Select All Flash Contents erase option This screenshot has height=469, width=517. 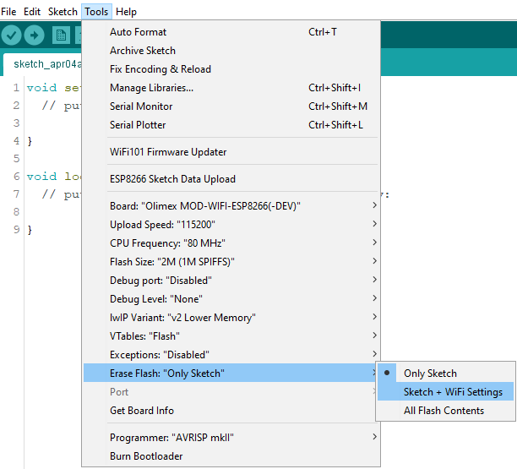pyautogui.click(x=444, y=411)
